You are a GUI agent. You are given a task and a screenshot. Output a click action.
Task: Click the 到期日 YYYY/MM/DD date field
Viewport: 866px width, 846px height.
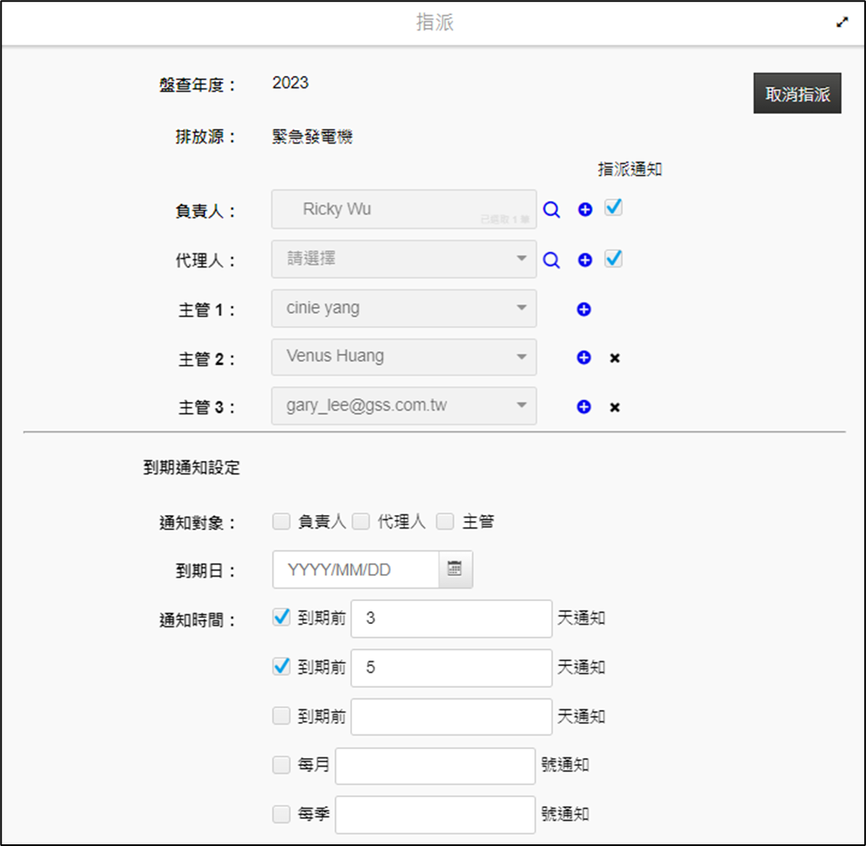[355, 570]
